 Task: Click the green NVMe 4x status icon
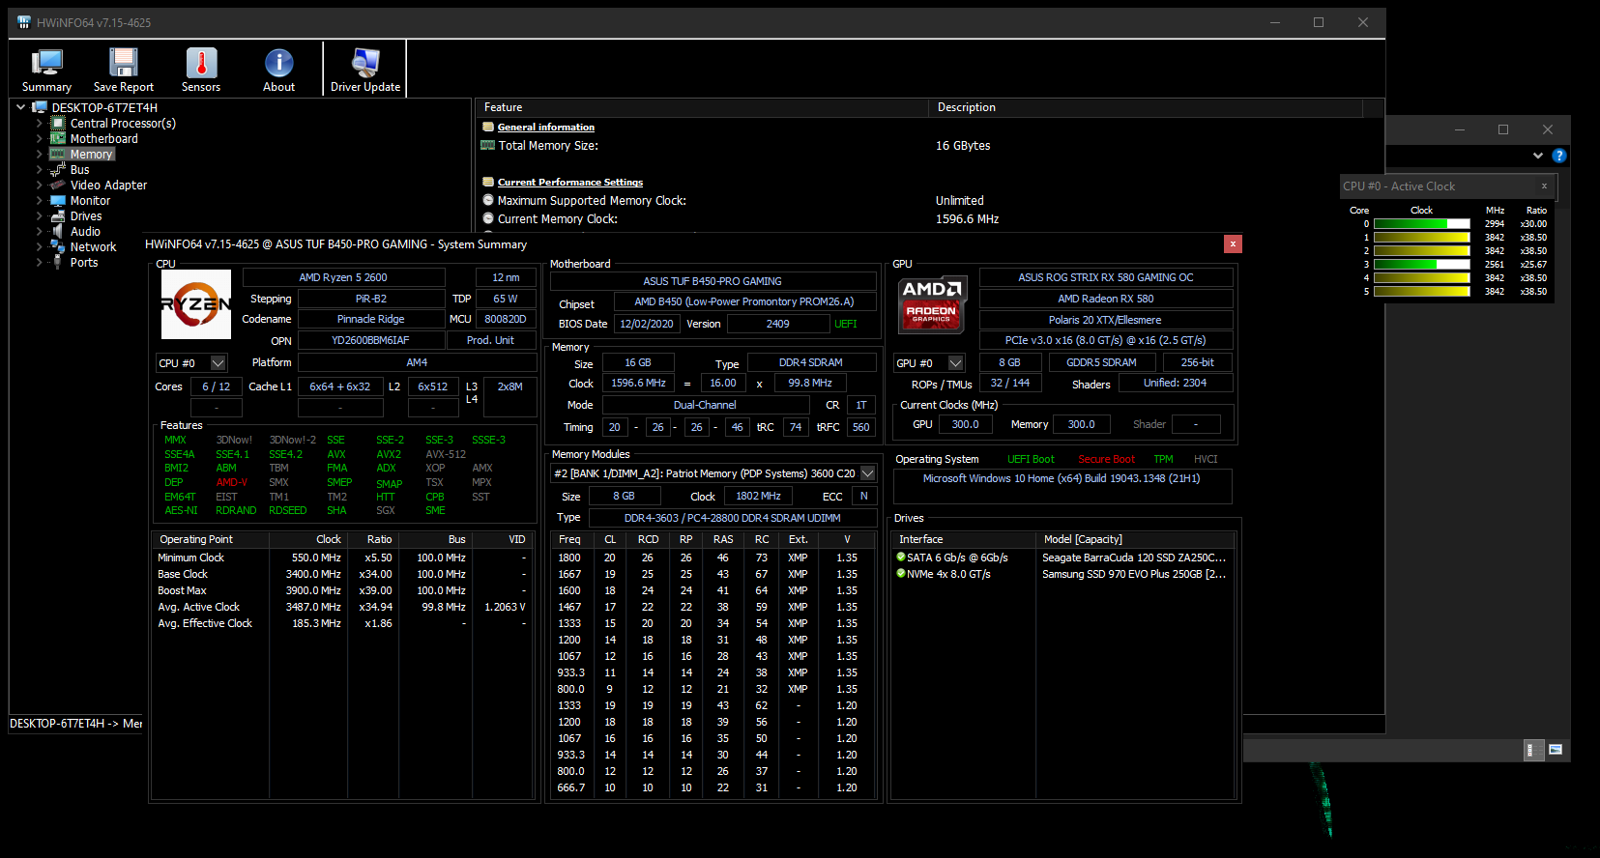[901, 573]
